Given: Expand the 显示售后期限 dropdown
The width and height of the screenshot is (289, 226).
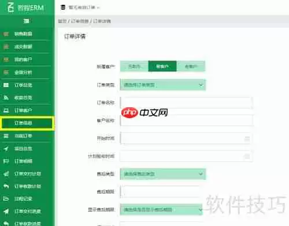Looking at the screenshot, I should 161,209.
